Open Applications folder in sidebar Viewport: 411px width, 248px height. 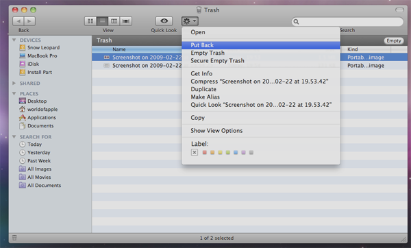[38, 117]
